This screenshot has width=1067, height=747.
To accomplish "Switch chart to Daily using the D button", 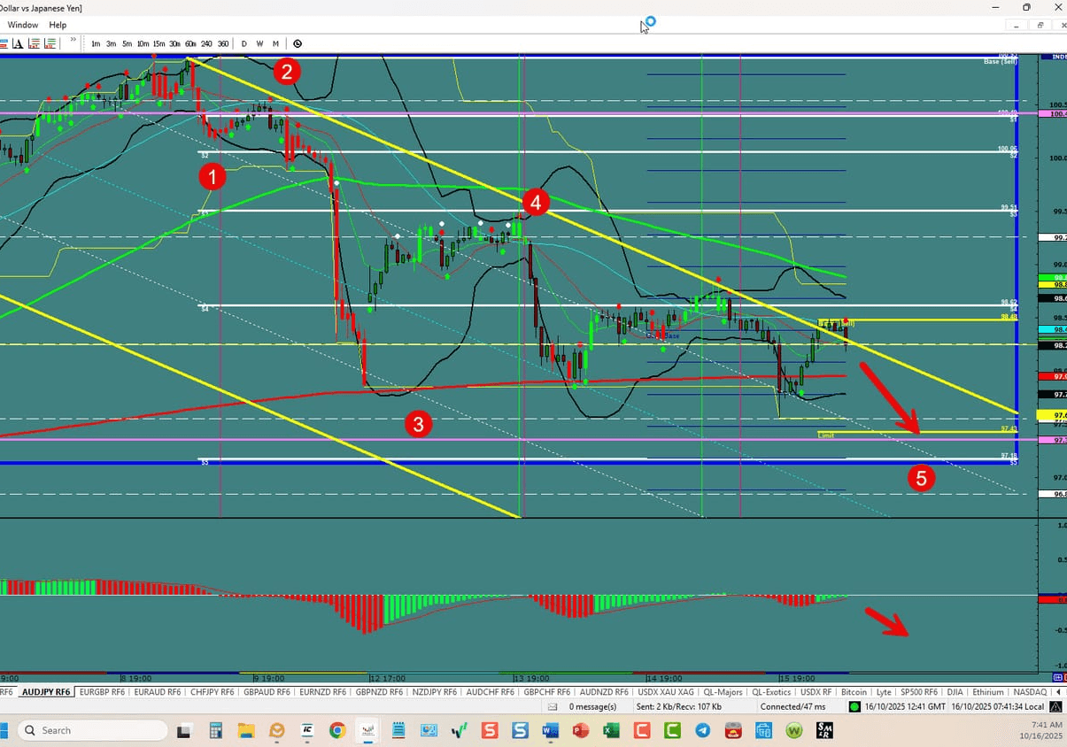I will click(244, 43).
